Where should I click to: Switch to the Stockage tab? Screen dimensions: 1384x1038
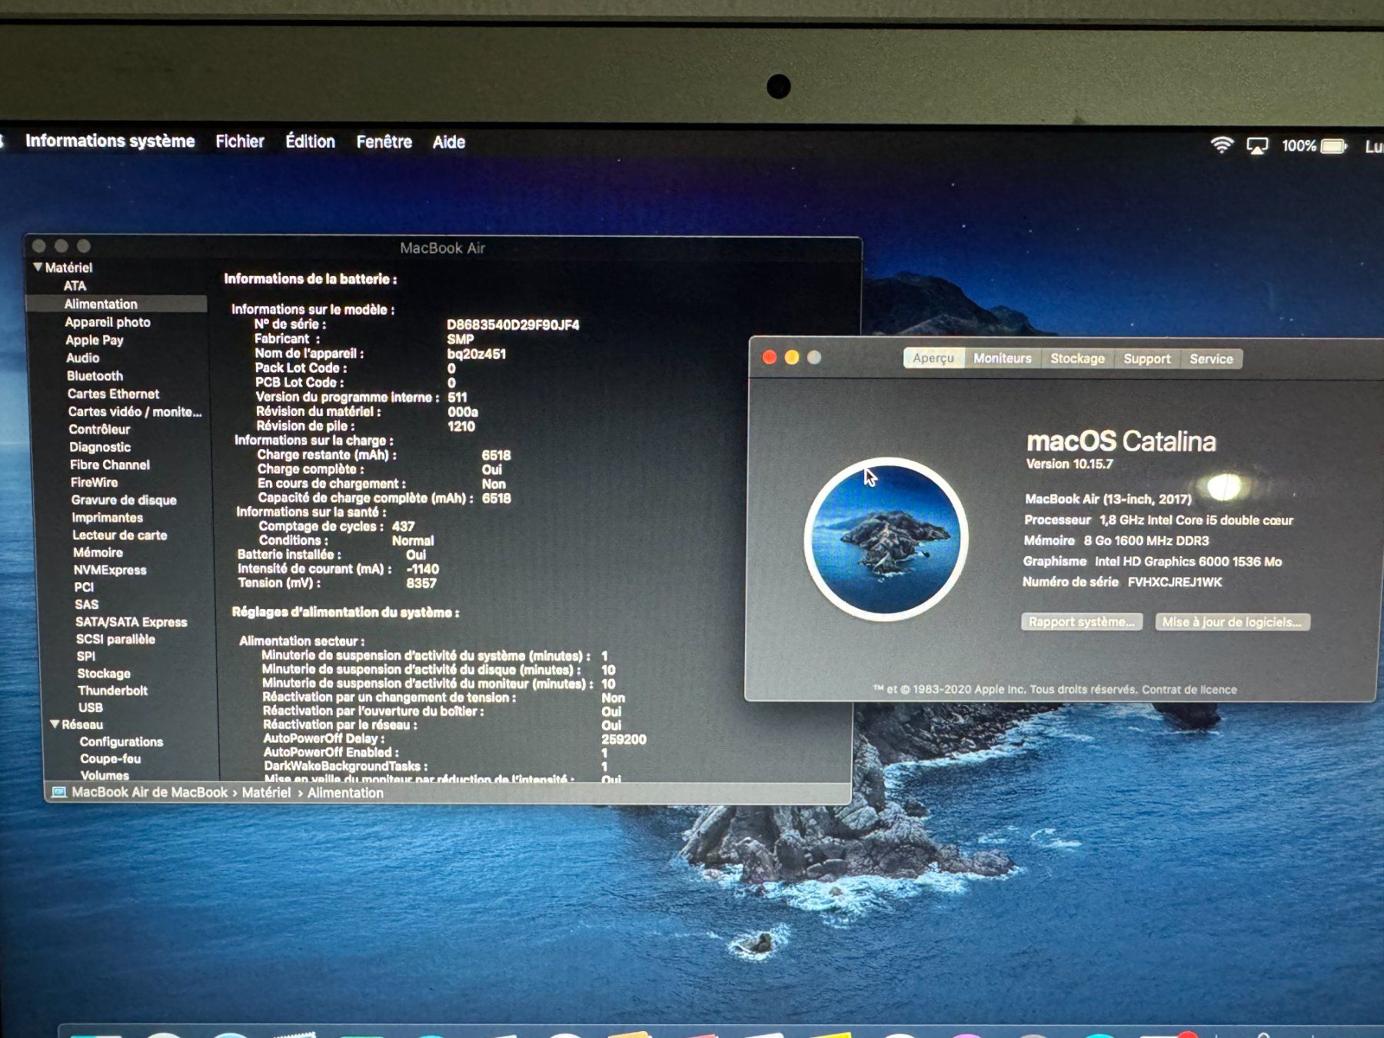click(x=1077, y=358)
